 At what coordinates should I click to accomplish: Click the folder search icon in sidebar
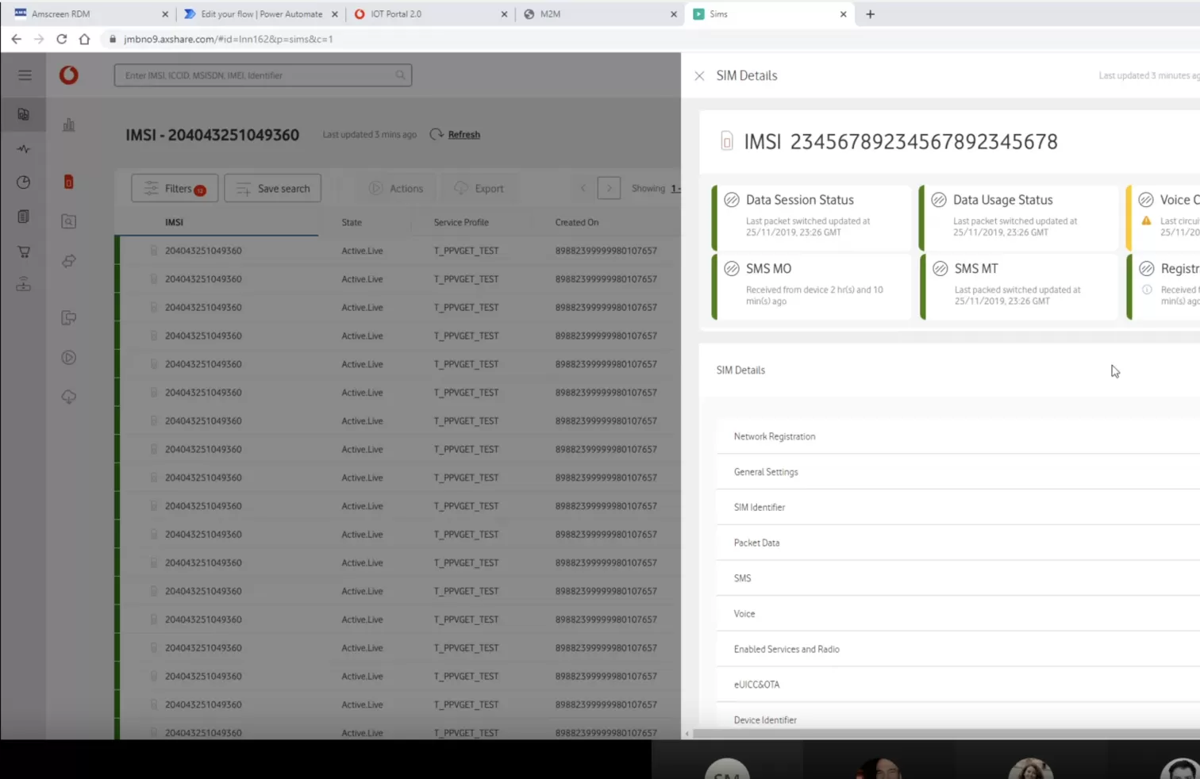click(69, 222)
